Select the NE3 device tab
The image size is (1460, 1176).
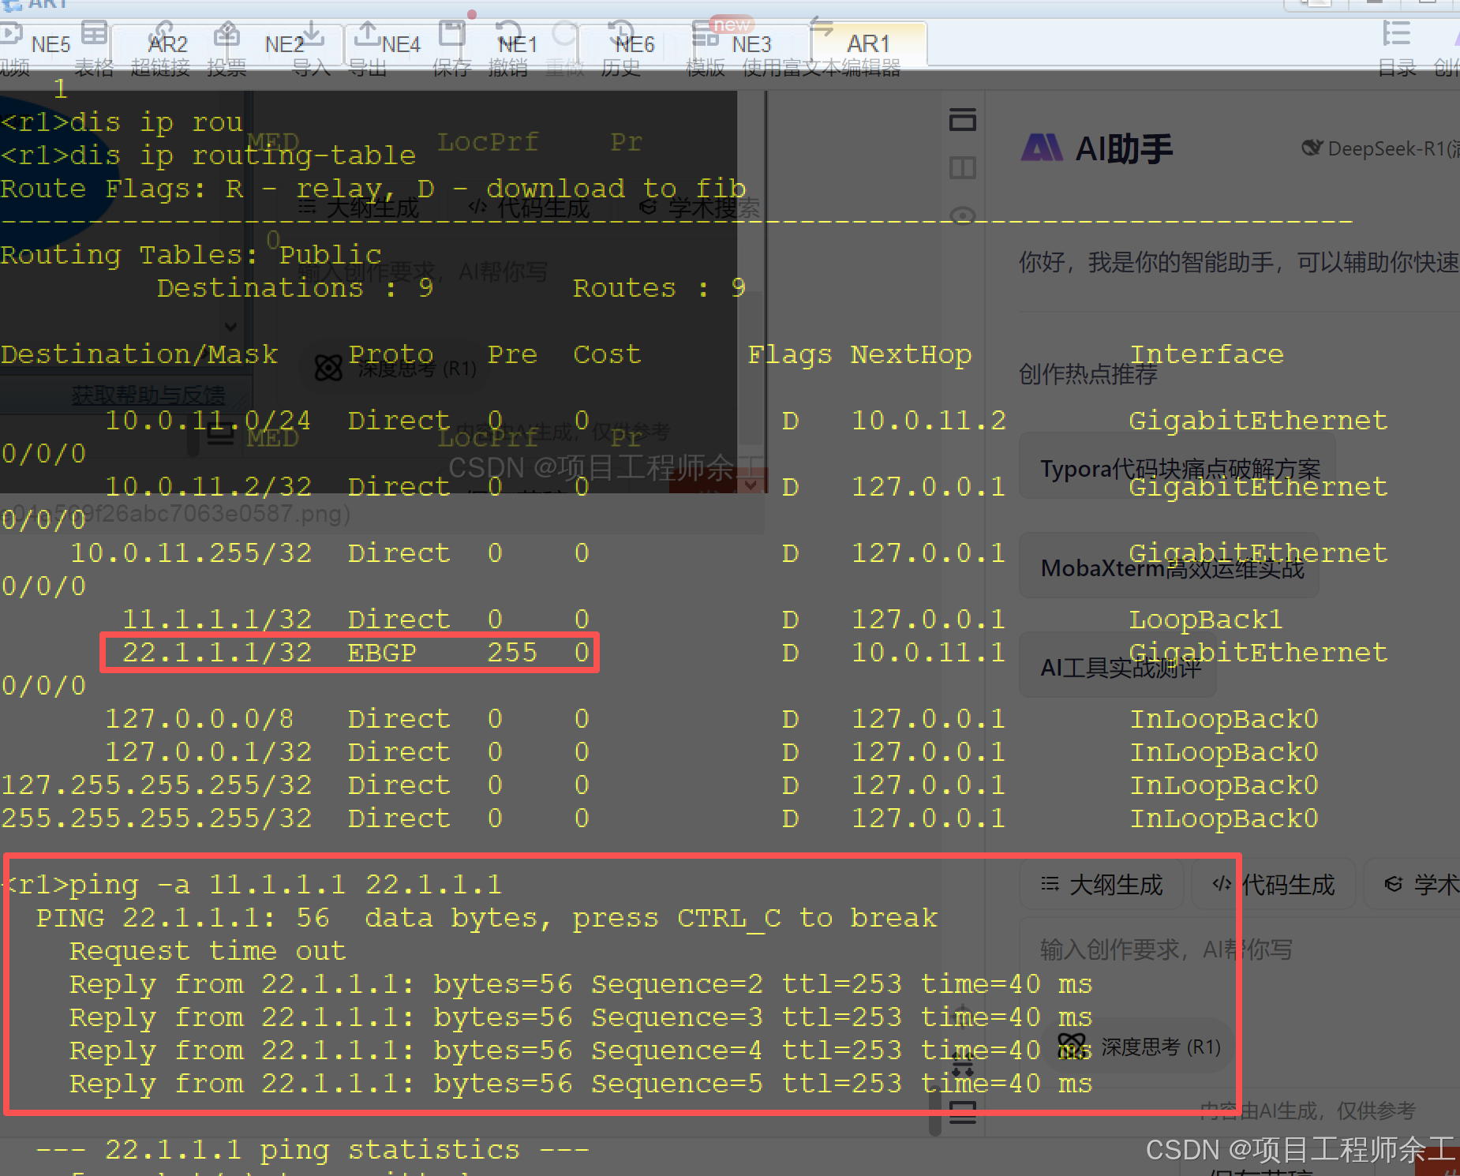click(x=751, y=44)
